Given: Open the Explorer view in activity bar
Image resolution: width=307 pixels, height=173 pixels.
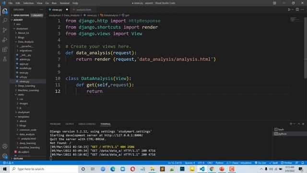Looking at the screenshot, I should [x=5, y=11].
